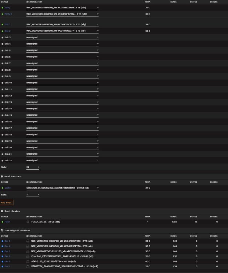Open the Disk 2 device dropdown
Screen dimensions: 228x273
coord(62,31)
